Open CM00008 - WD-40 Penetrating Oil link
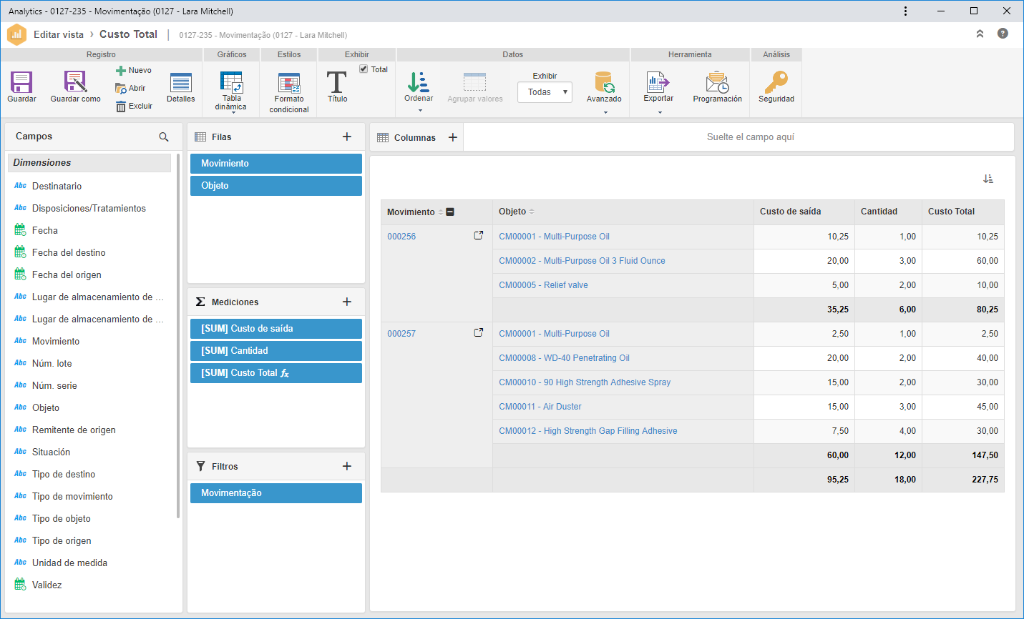1024x619 pixels. point(564,358)
